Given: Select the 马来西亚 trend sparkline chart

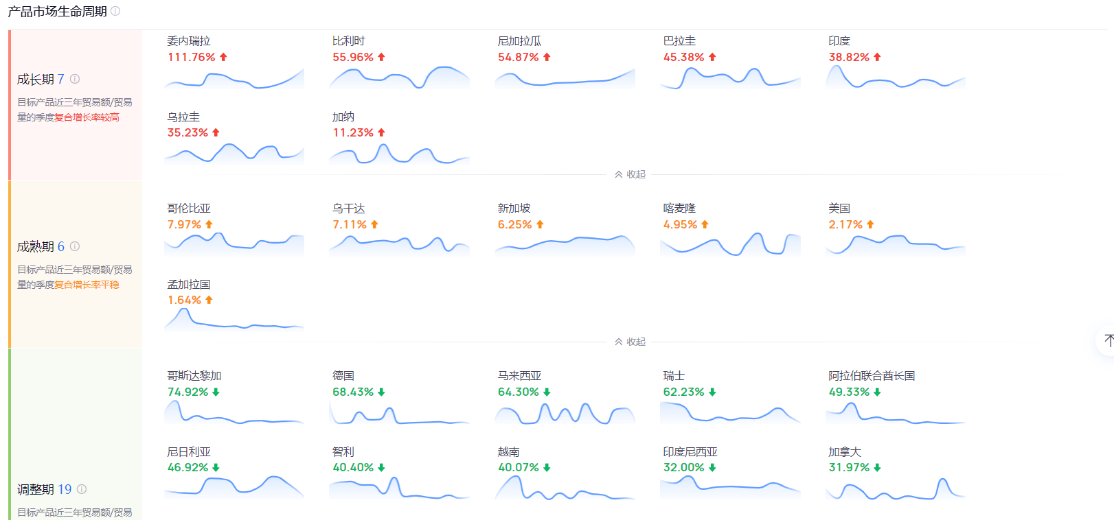Looking at the screenshot, I should tap(565, 413).
